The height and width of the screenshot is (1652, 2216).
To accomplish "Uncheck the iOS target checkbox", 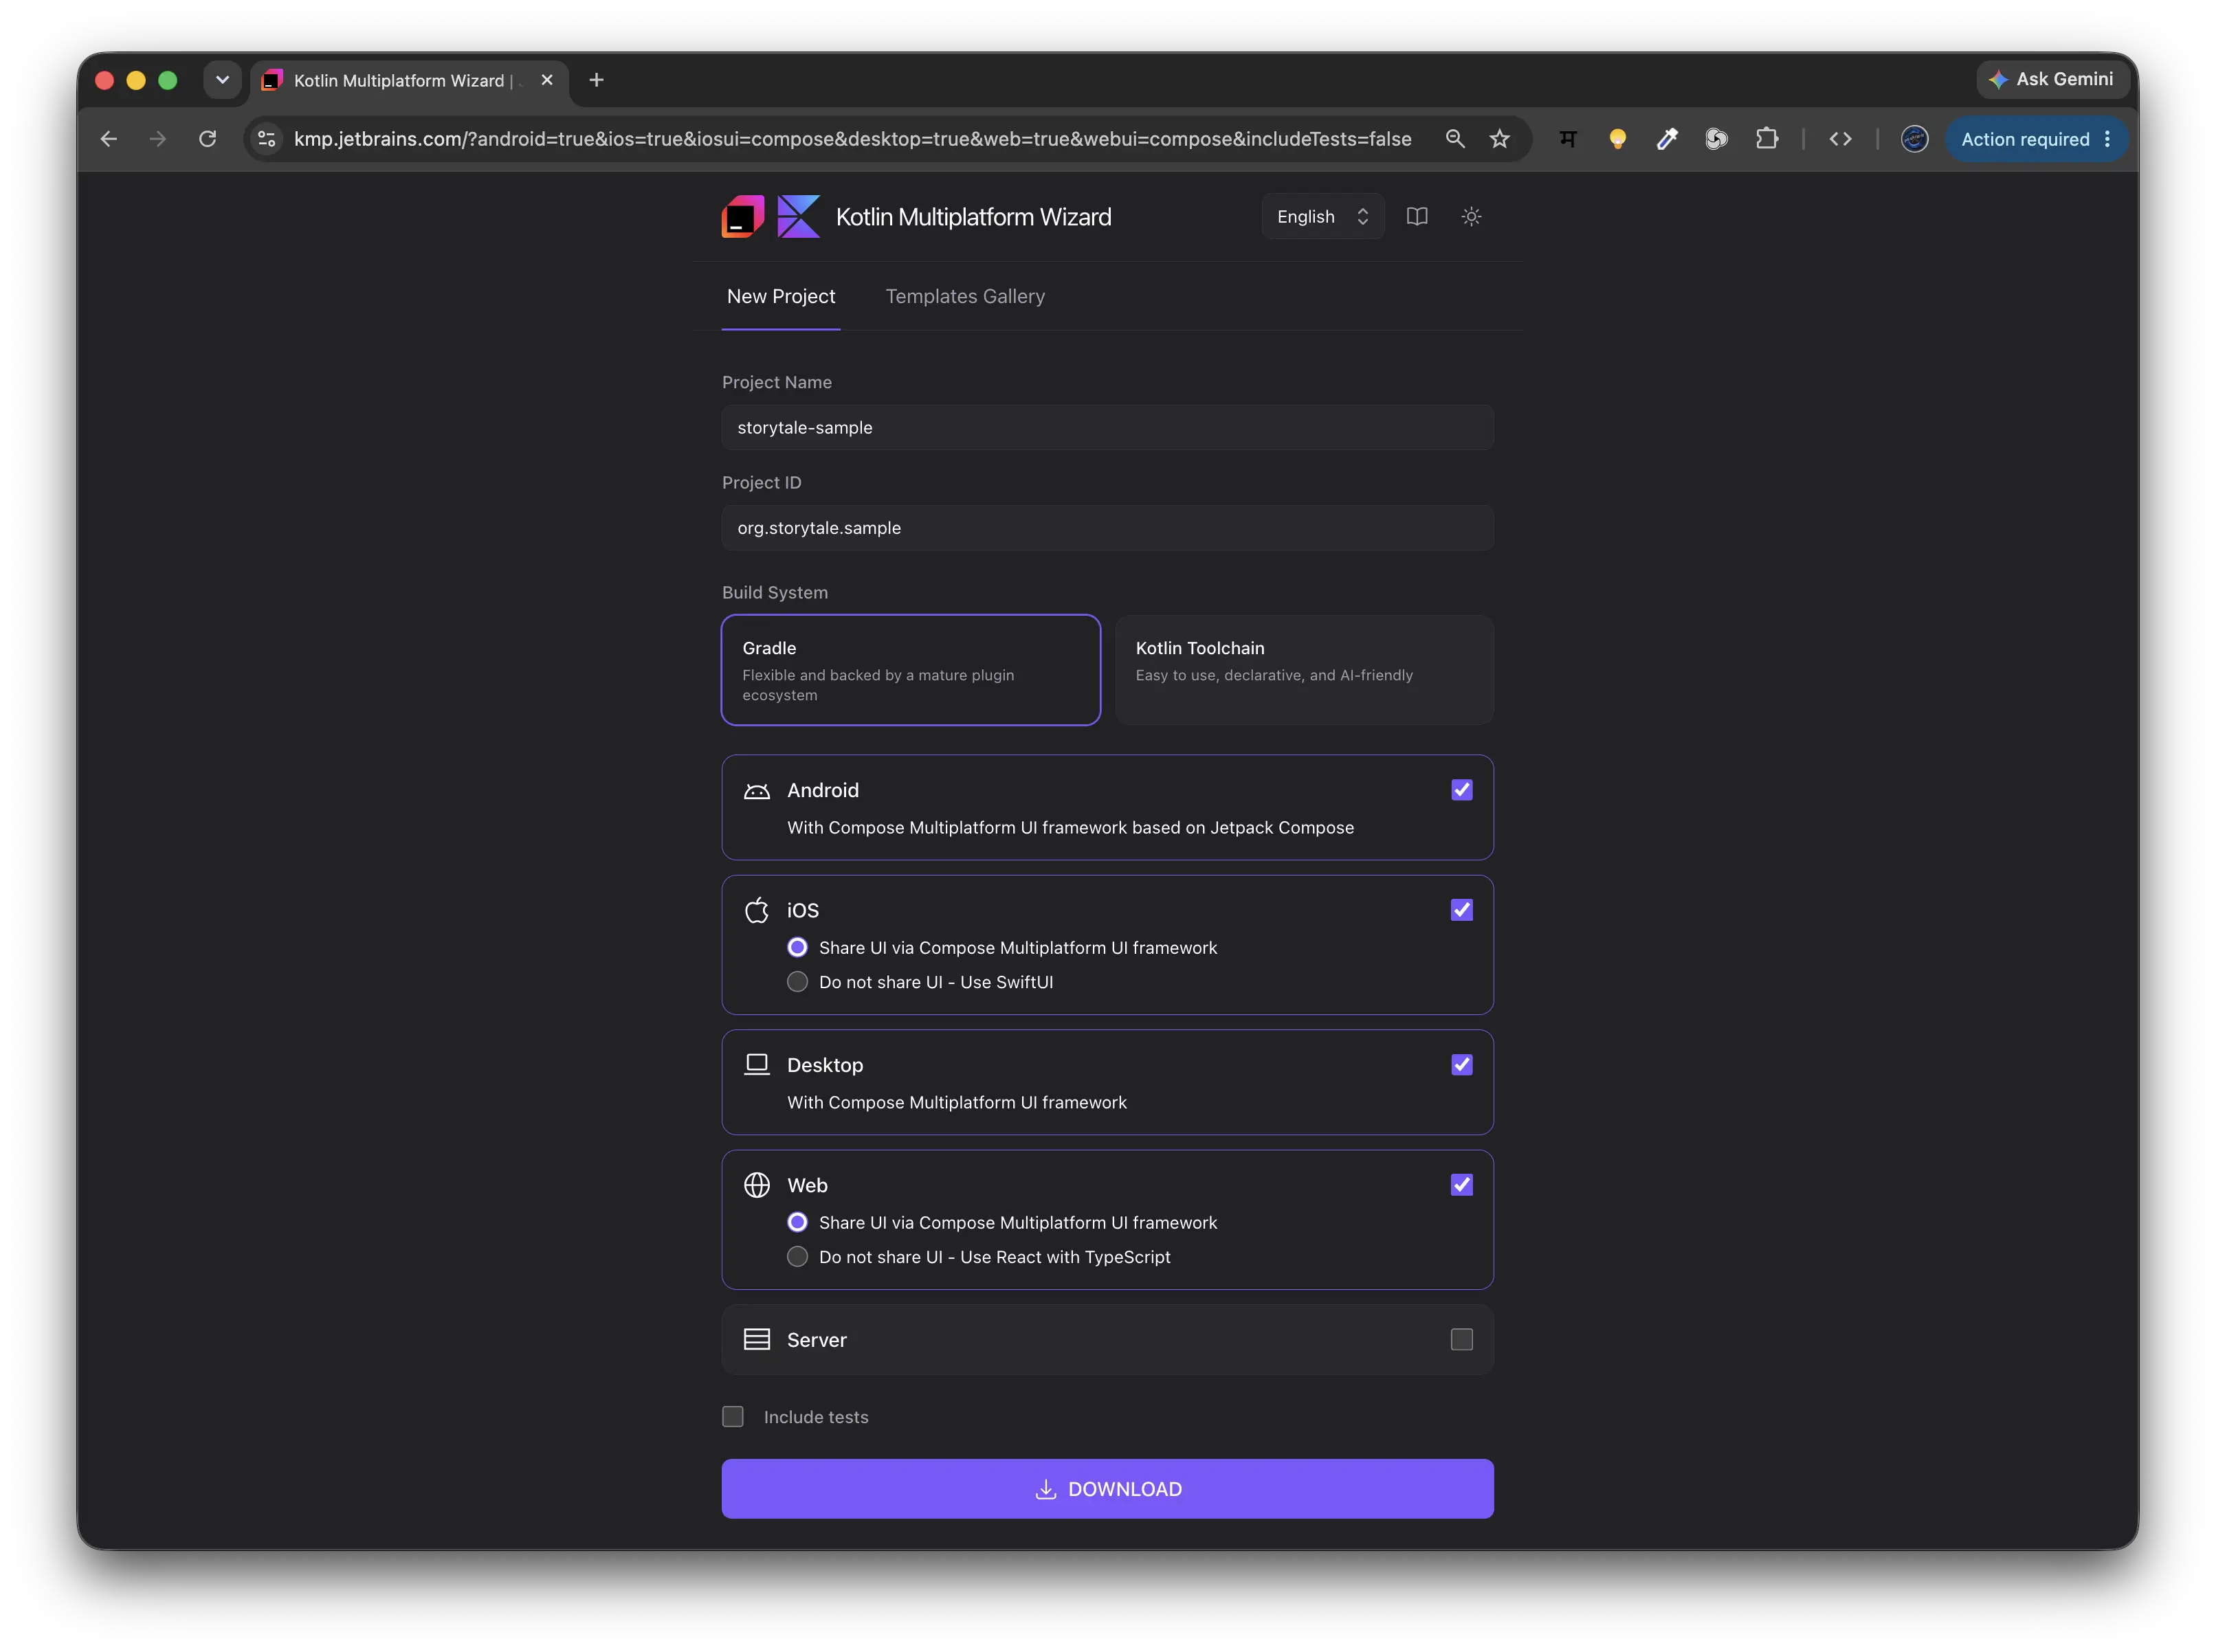I will coord(1461,910).
